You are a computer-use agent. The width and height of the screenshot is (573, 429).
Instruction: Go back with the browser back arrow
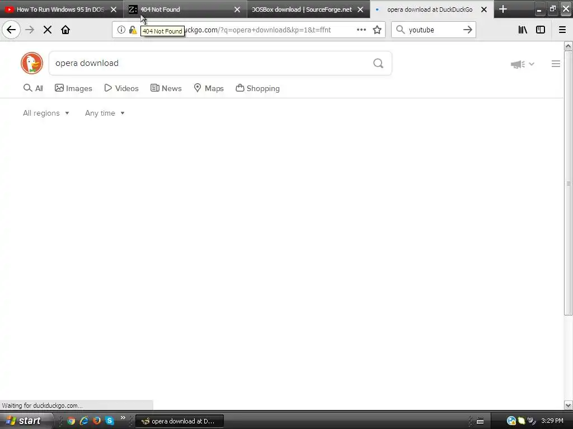11,30
